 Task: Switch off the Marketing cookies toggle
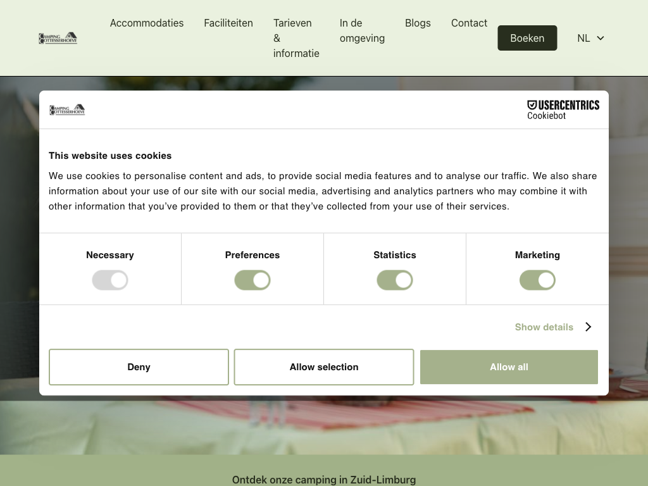(537, 280)
